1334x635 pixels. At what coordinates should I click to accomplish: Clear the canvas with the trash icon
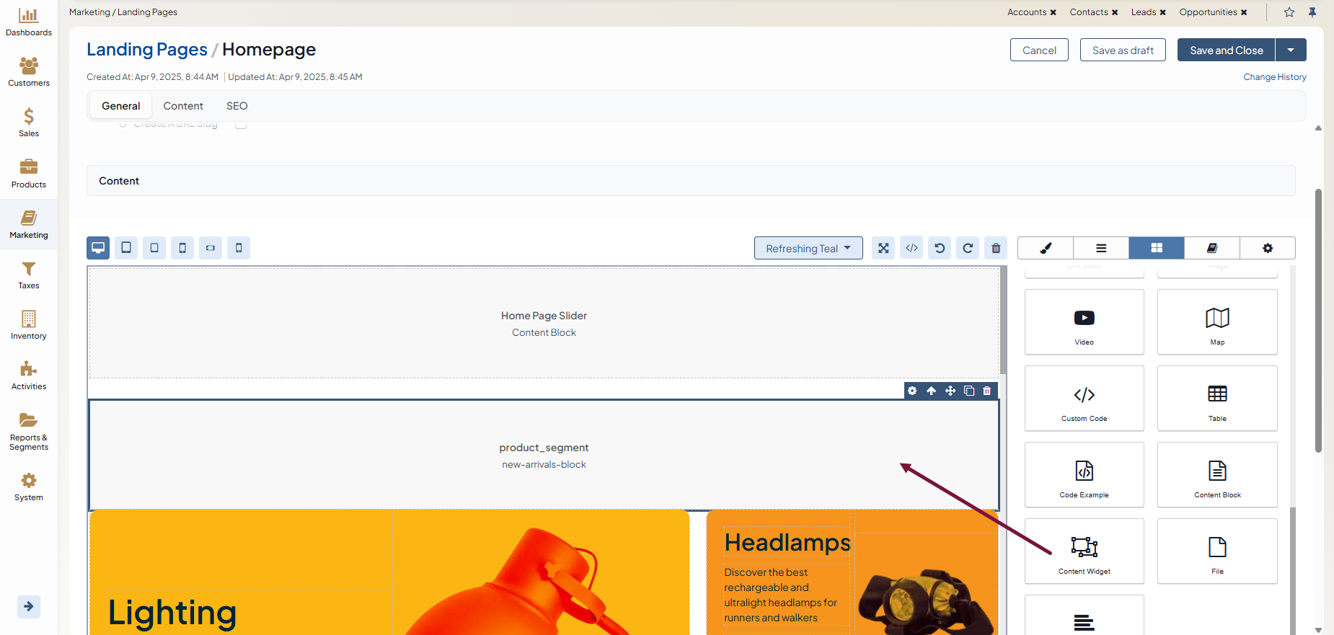pos(996,248)
